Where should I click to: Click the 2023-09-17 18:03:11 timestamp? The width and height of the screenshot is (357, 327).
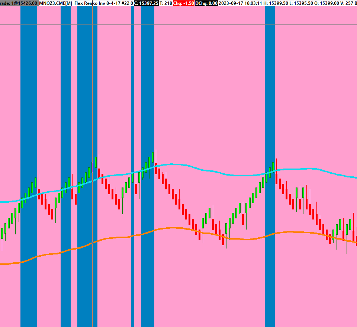point(241,3)
